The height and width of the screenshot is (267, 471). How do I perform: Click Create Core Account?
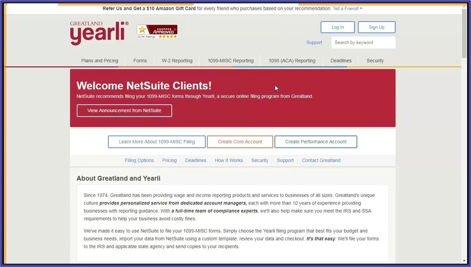click(x=240, y=142)
